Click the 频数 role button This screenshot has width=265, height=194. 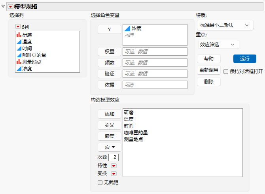pos(109,63)
